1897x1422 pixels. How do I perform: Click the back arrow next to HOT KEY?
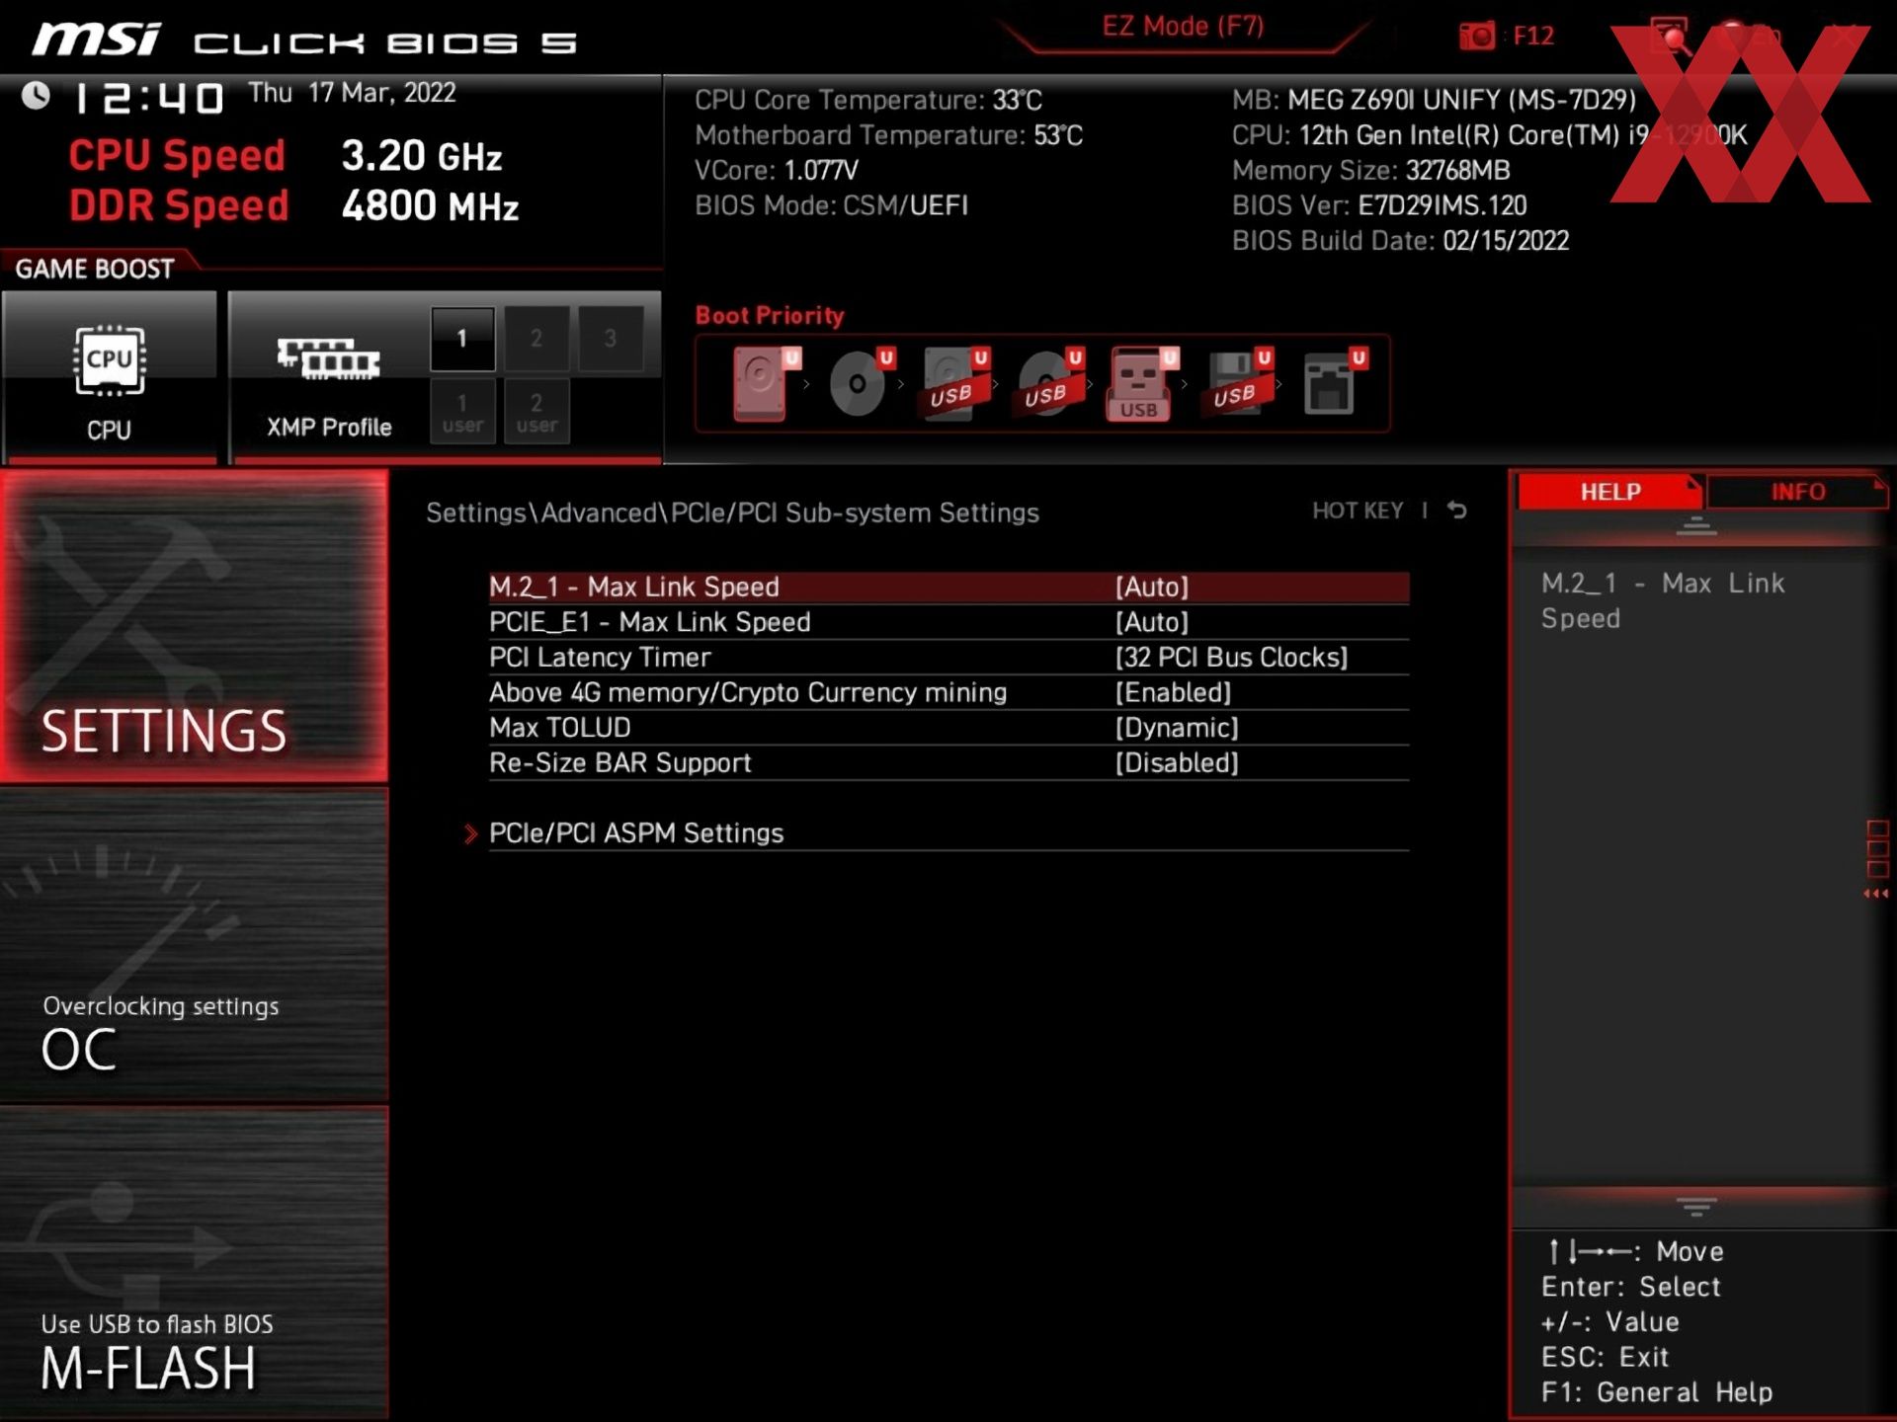coord(1457,511)
